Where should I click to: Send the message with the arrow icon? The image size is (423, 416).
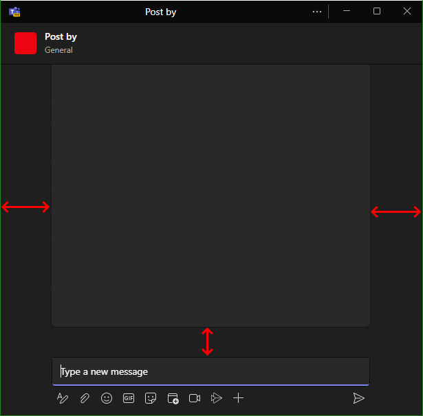pyautogui.click(x=359, y=398)
